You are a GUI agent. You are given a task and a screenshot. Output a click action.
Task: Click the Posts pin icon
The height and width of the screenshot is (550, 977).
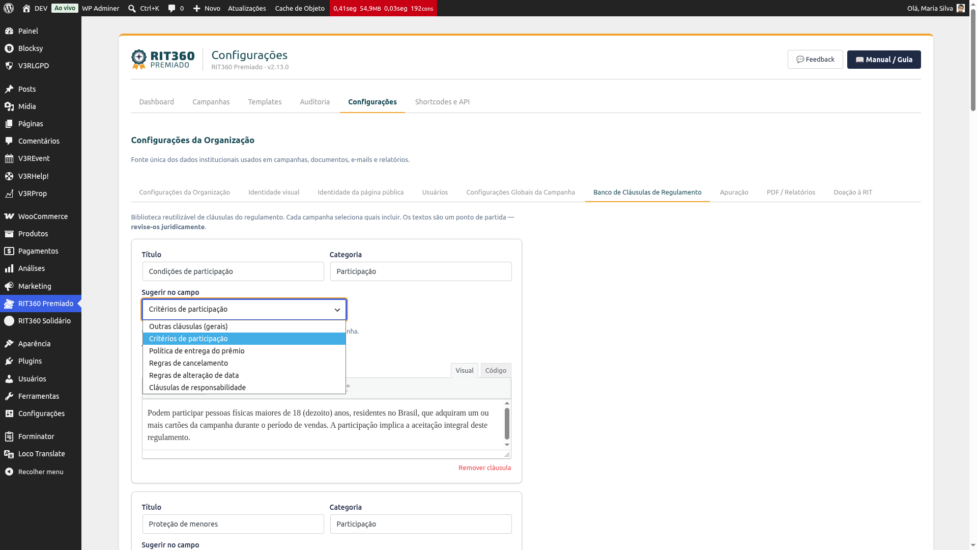tap(9, 89)
